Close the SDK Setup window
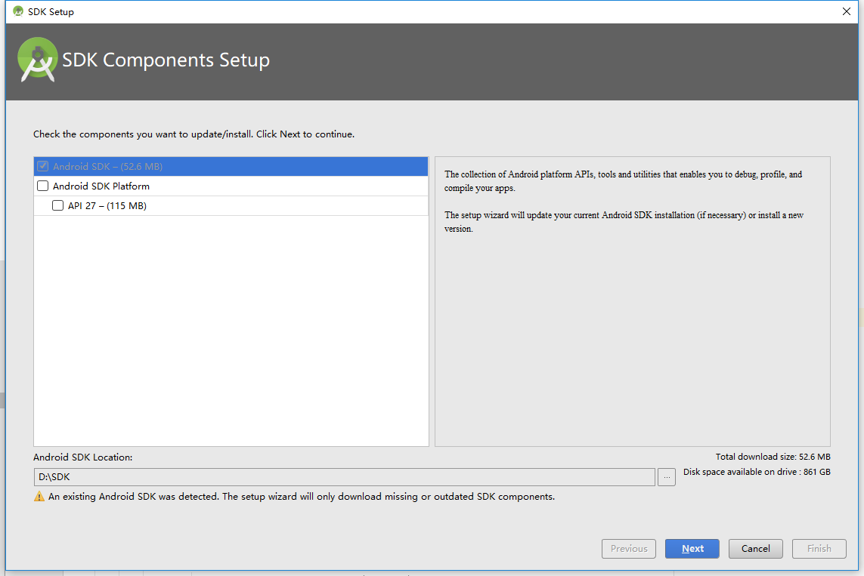864x576 pixels. tap(847, 11)
